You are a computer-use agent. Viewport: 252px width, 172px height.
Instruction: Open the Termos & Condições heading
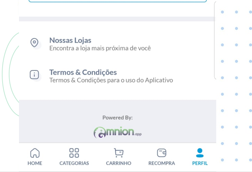click(83, 72)
